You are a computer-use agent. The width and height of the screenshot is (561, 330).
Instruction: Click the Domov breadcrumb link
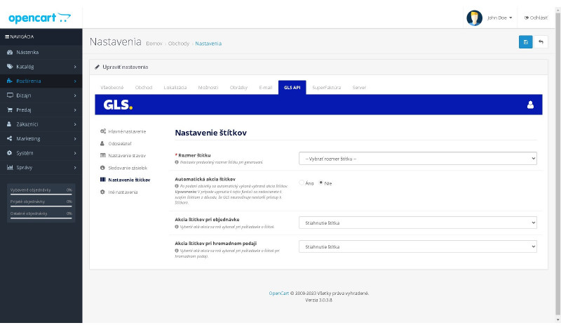[x=154, y=44]
